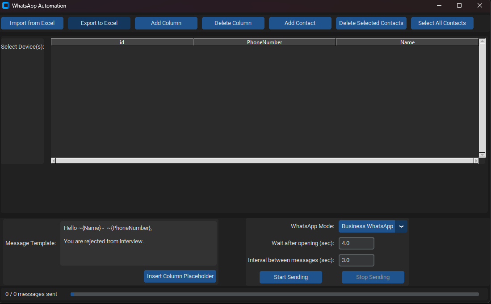Edit the Wait after opening field

[x=357, y=243]
